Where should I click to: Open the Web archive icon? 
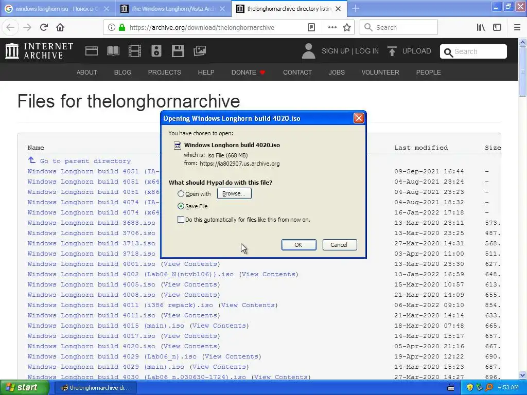(92, 51)
